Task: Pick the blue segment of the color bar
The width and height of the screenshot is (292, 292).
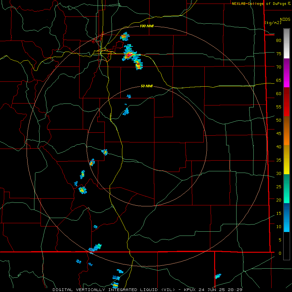Action: (286, 217)
